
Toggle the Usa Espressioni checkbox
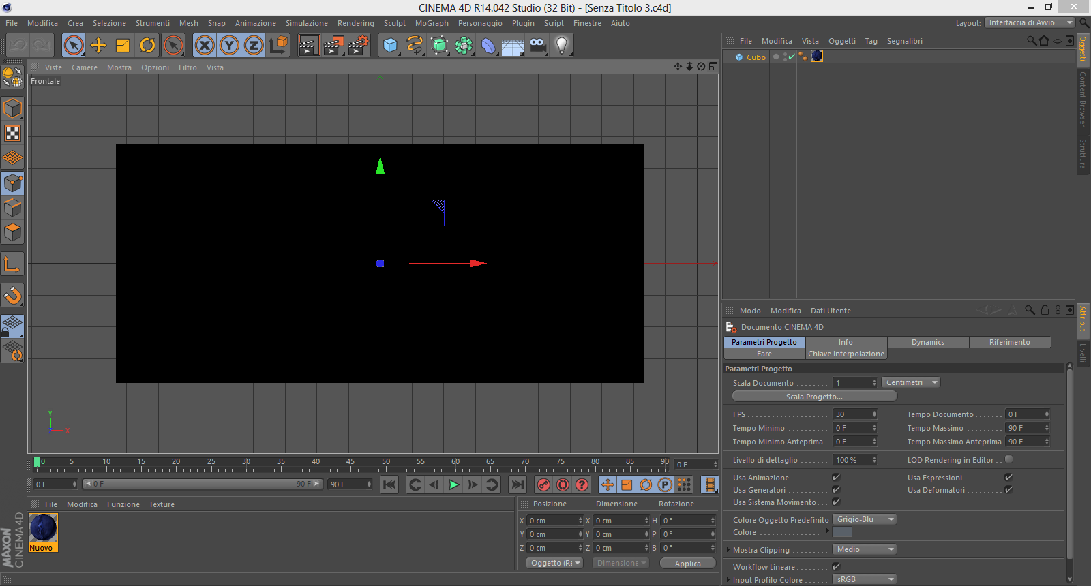[x=1008, y=478]
